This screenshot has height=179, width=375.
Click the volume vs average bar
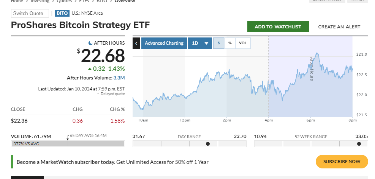click(68, 144)
